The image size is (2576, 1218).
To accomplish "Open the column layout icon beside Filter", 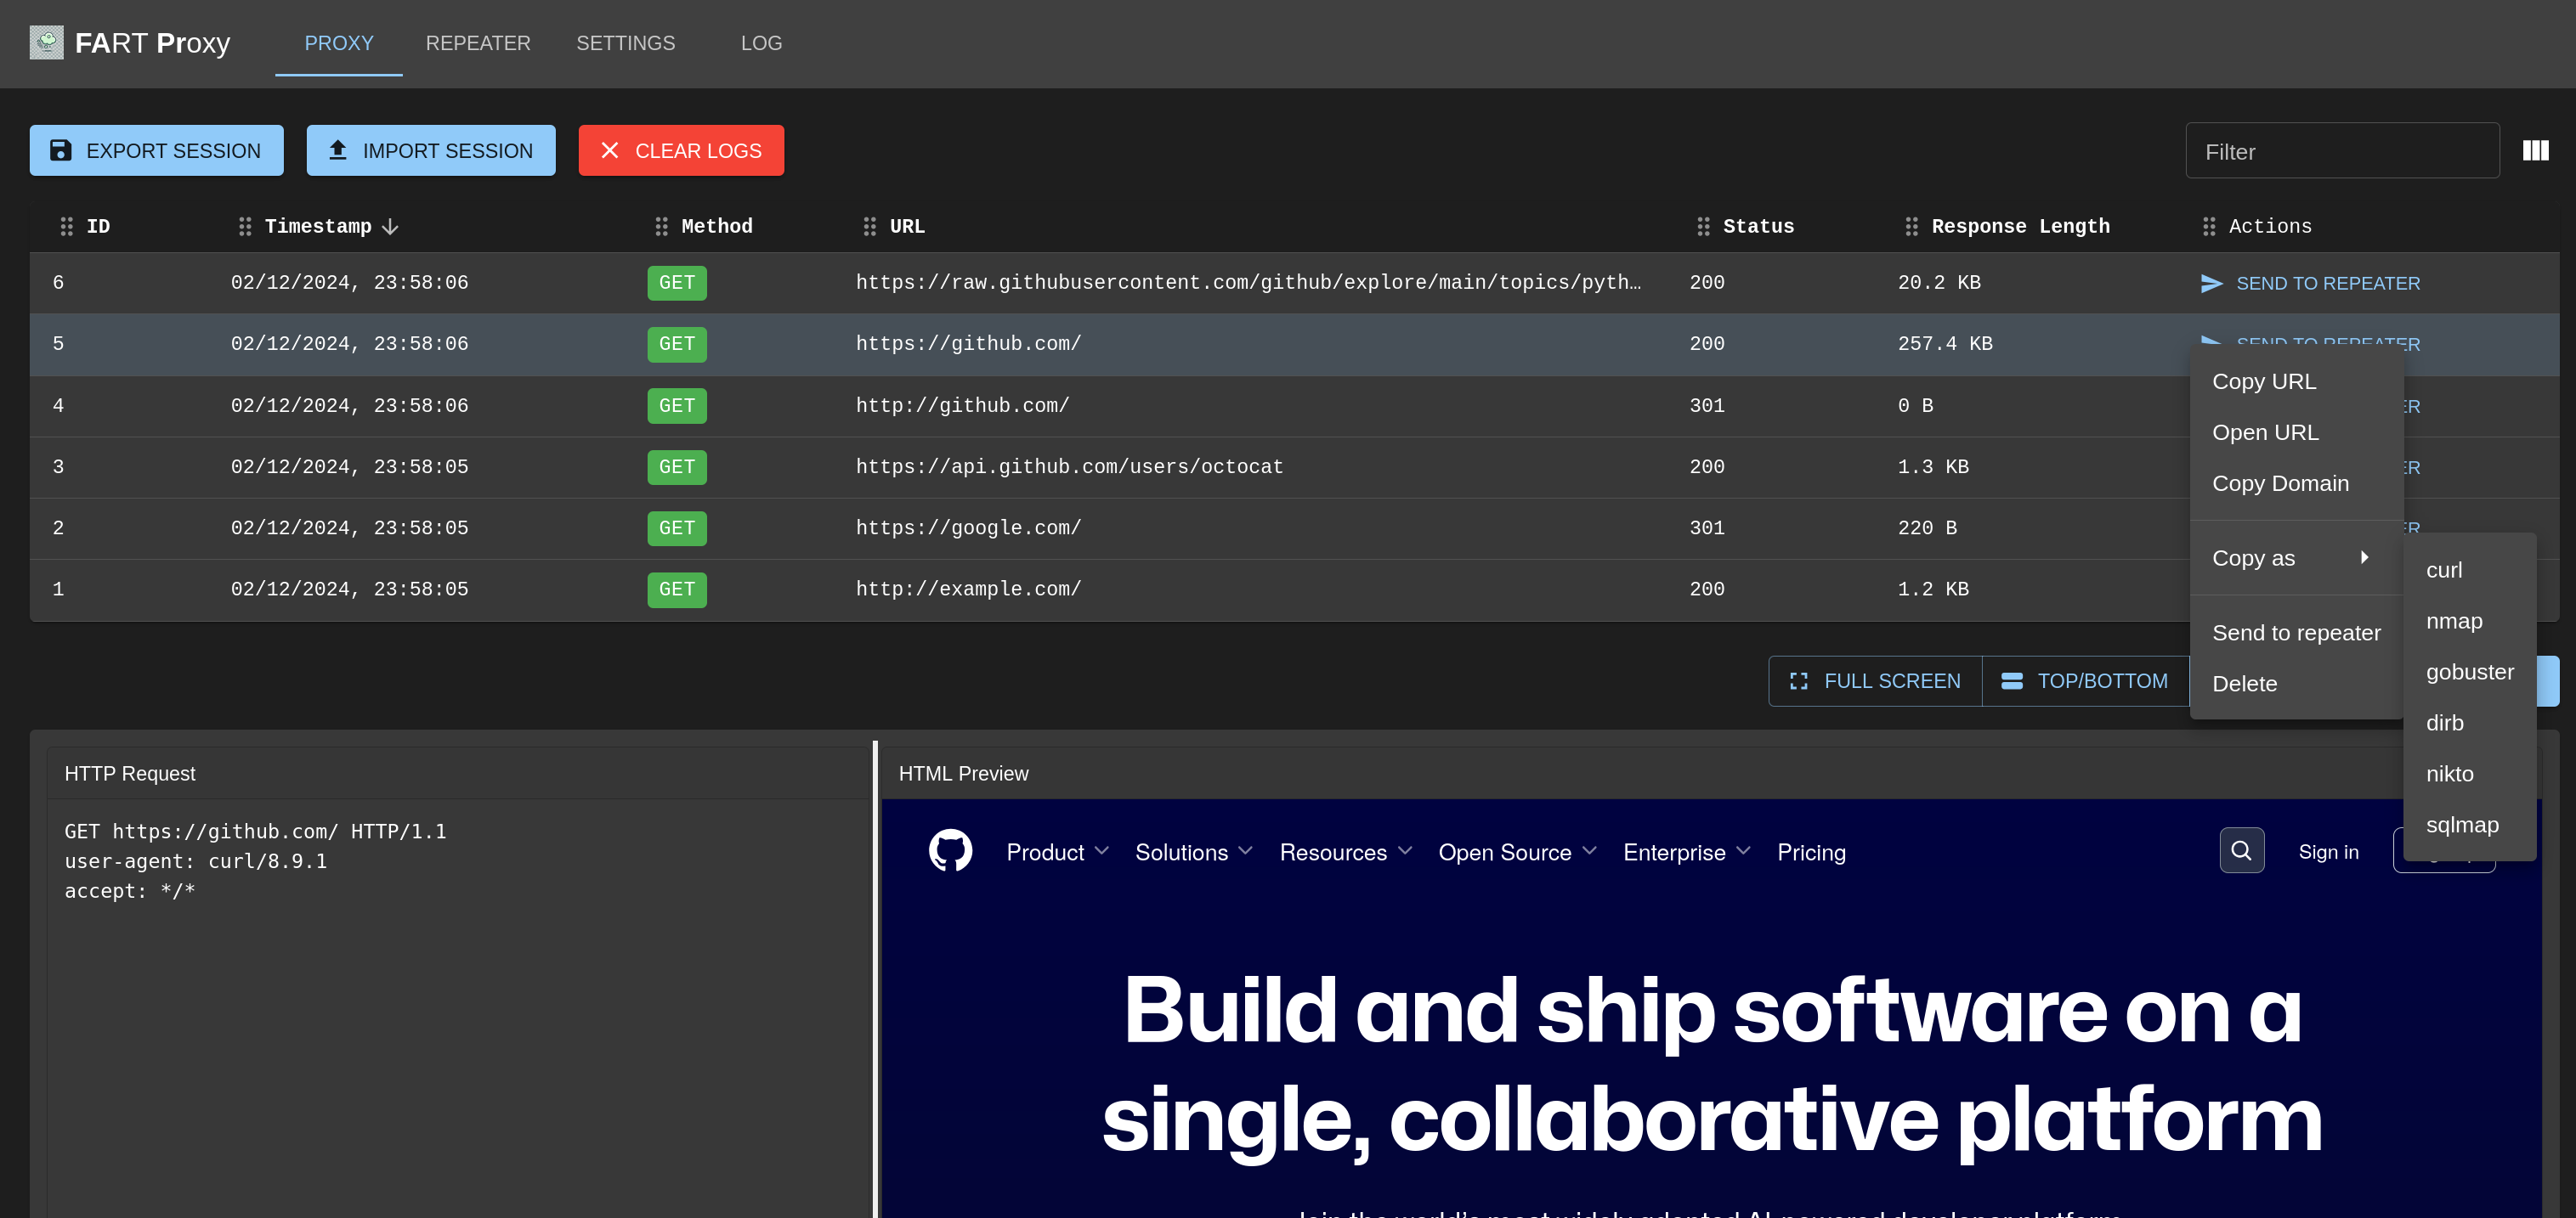I will tap(2535, 151).
